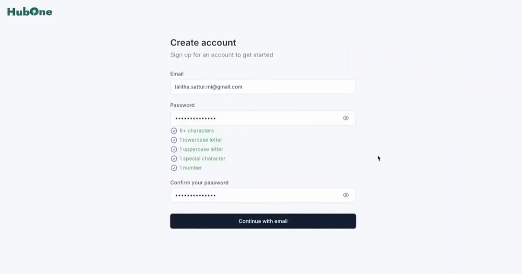Click the 8+ characters check icon
522x274 pixels.
tap(174, 131)
